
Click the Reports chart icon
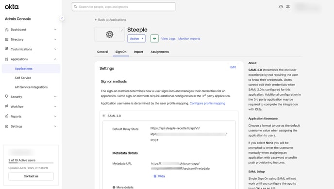coord(7,116)
